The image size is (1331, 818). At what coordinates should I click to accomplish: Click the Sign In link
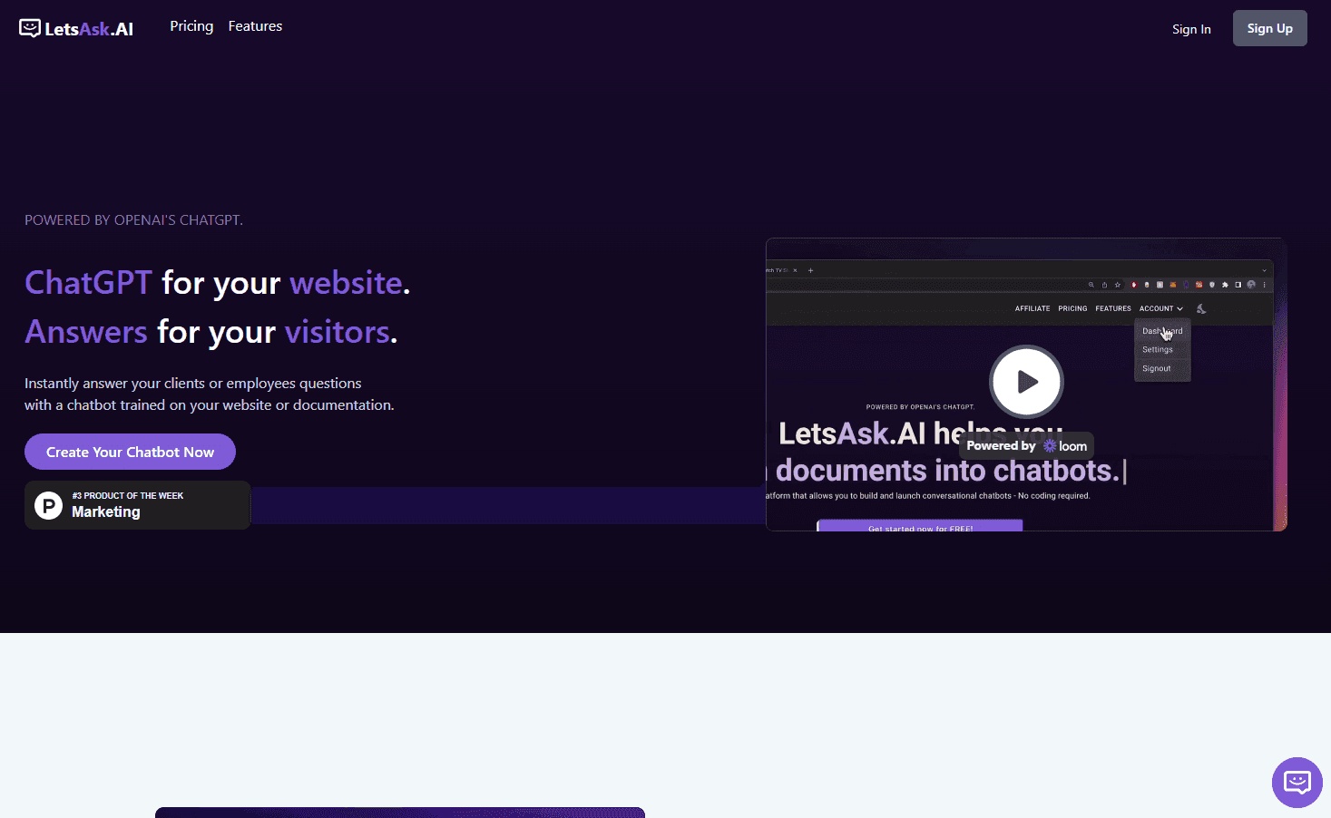(1191, 29)
